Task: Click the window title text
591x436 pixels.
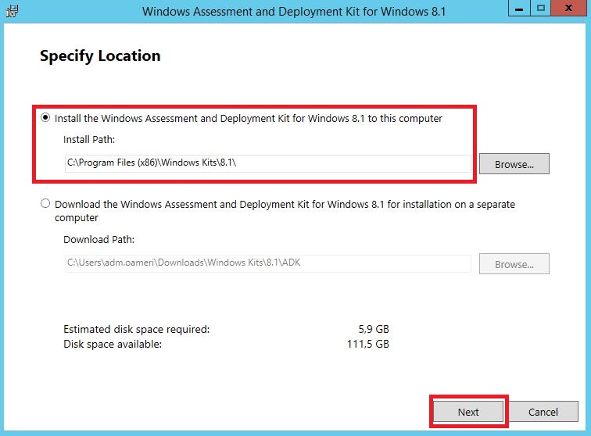Action: 294,11
